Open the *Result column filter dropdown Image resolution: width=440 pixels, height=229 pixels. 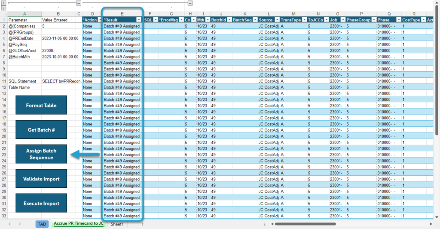coord(139,20)
